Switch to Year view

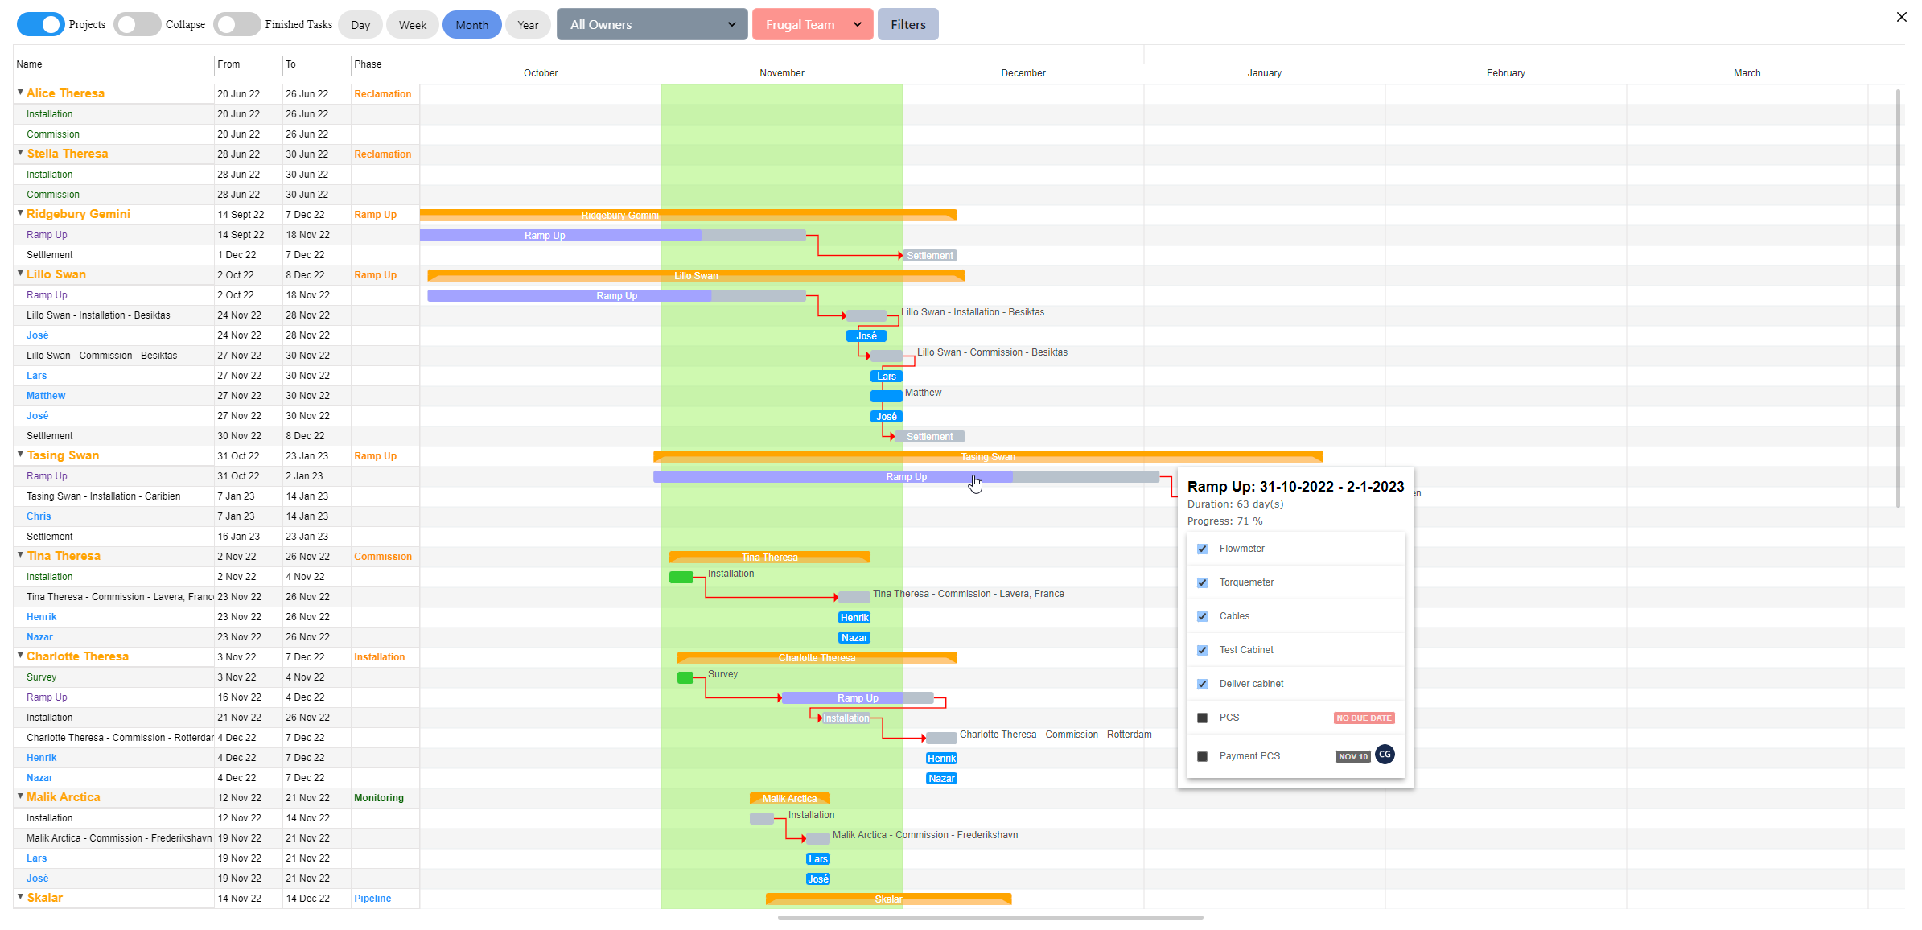(528, 24)
